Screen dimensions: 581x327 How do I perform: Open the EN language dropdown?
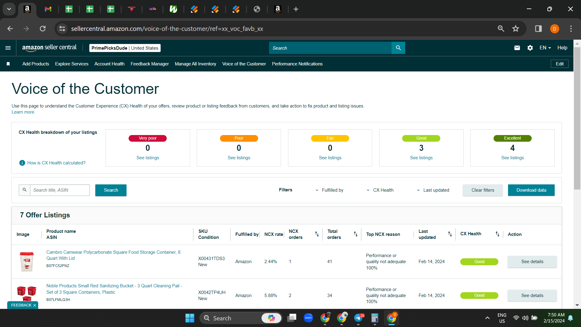[x=545, y=48]
